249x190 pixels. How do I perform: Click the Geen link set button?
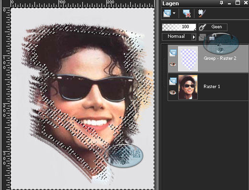(213, 27)
